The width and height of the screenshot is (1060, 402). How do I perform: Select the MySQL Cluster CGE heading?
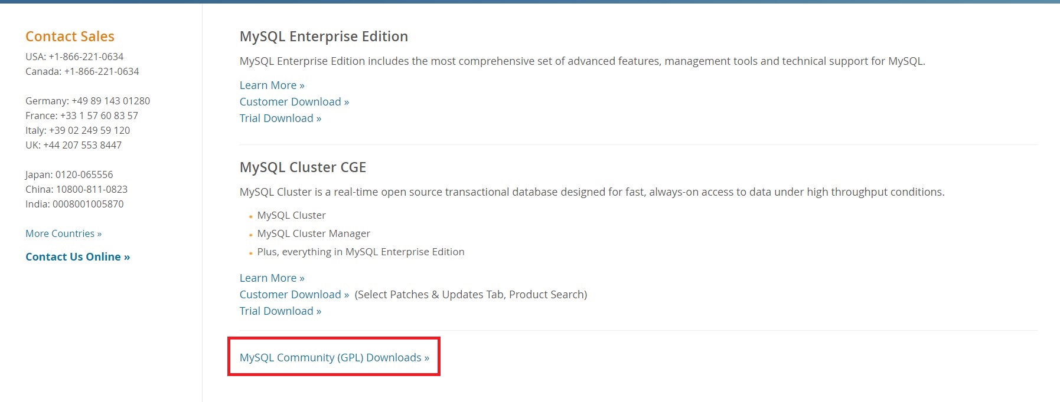(303, 167)
